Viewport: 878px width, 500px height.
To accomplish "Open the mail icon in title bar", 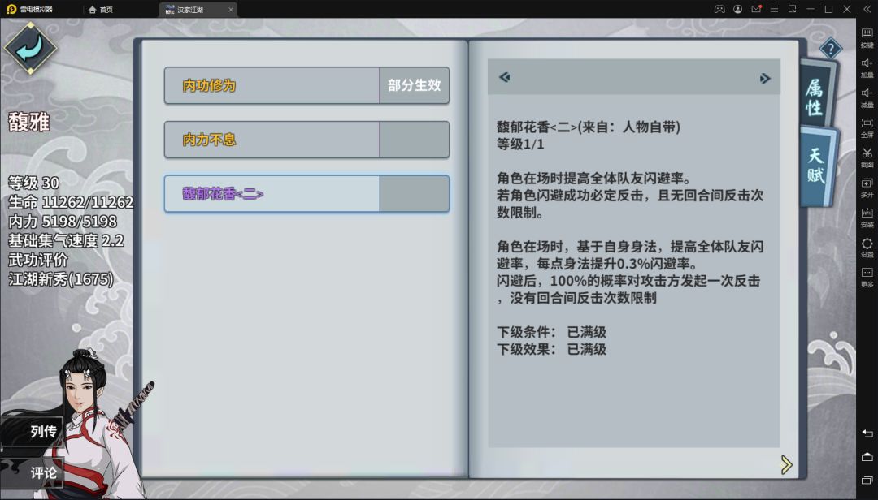I will [x=756, y=9].
